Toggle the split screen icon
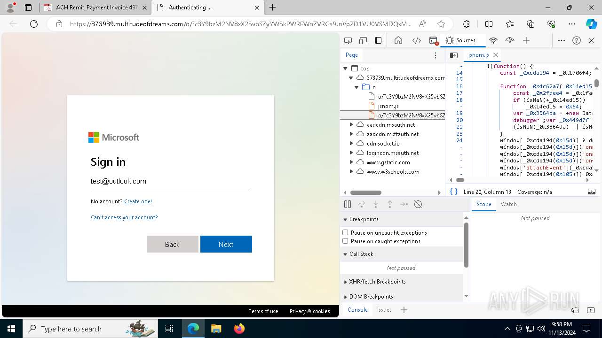Image resolution: width=602 pixels, height=338 pixels. [489, 24]
